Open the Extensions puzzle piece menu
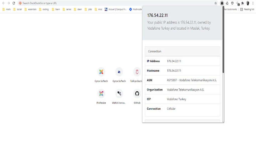Viewport: 256px width, 160px height. (242, 3)
